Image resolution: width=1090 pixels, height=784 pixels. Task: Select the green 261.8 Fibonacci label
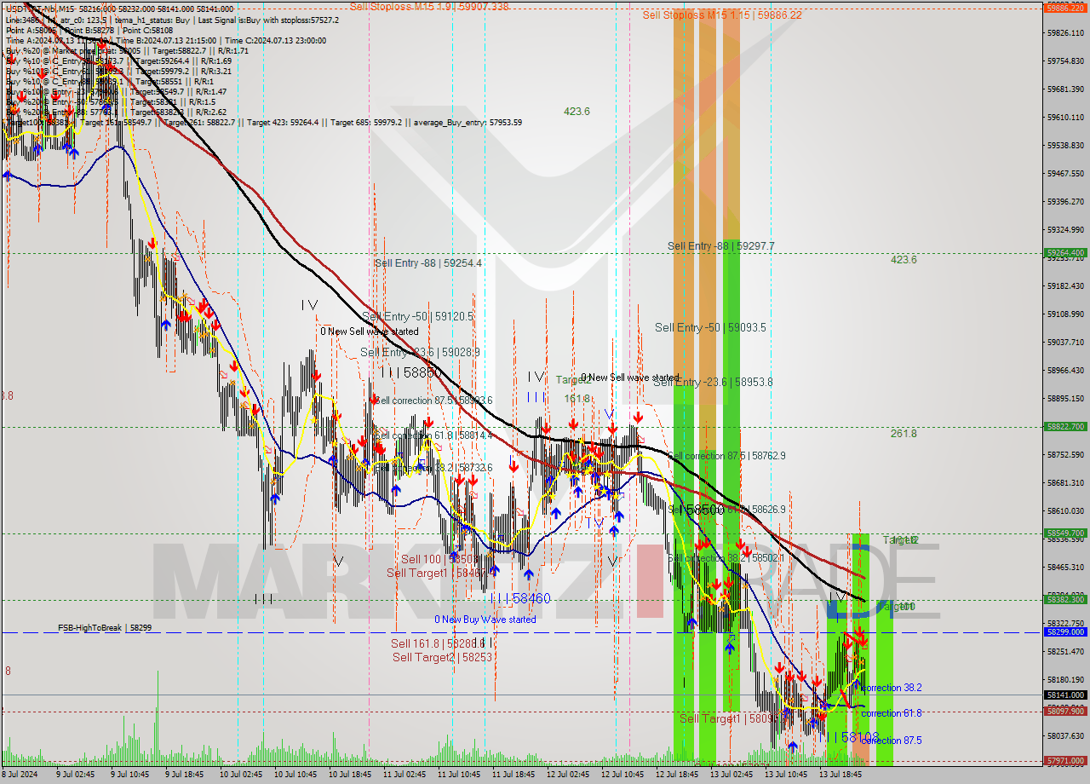pos(904,433)
